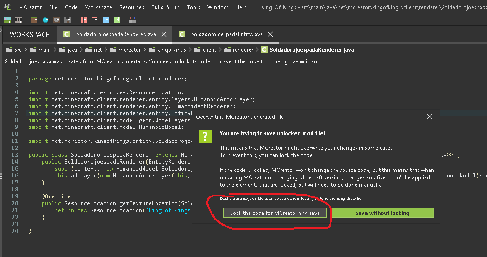Select the src breadcrumb folder
487x257 pixels.
pyautogui.click(x=19, y=50)
